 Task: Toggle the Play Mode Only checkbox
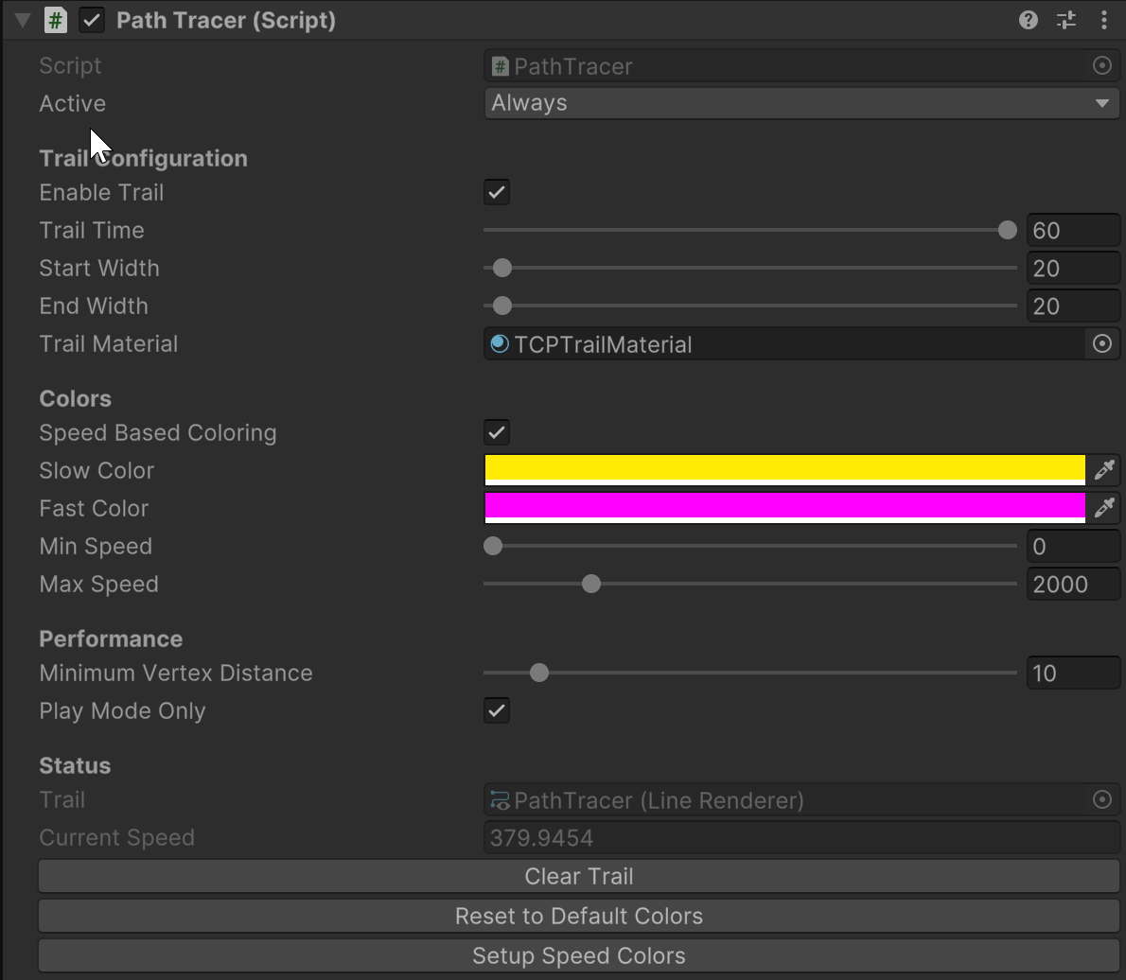[x=497, y=710]
